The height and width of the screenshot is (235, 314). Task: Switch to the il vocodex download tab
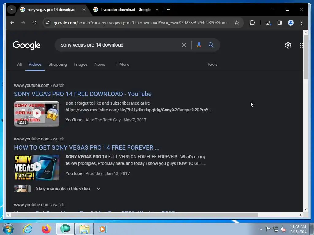(125, 9)
